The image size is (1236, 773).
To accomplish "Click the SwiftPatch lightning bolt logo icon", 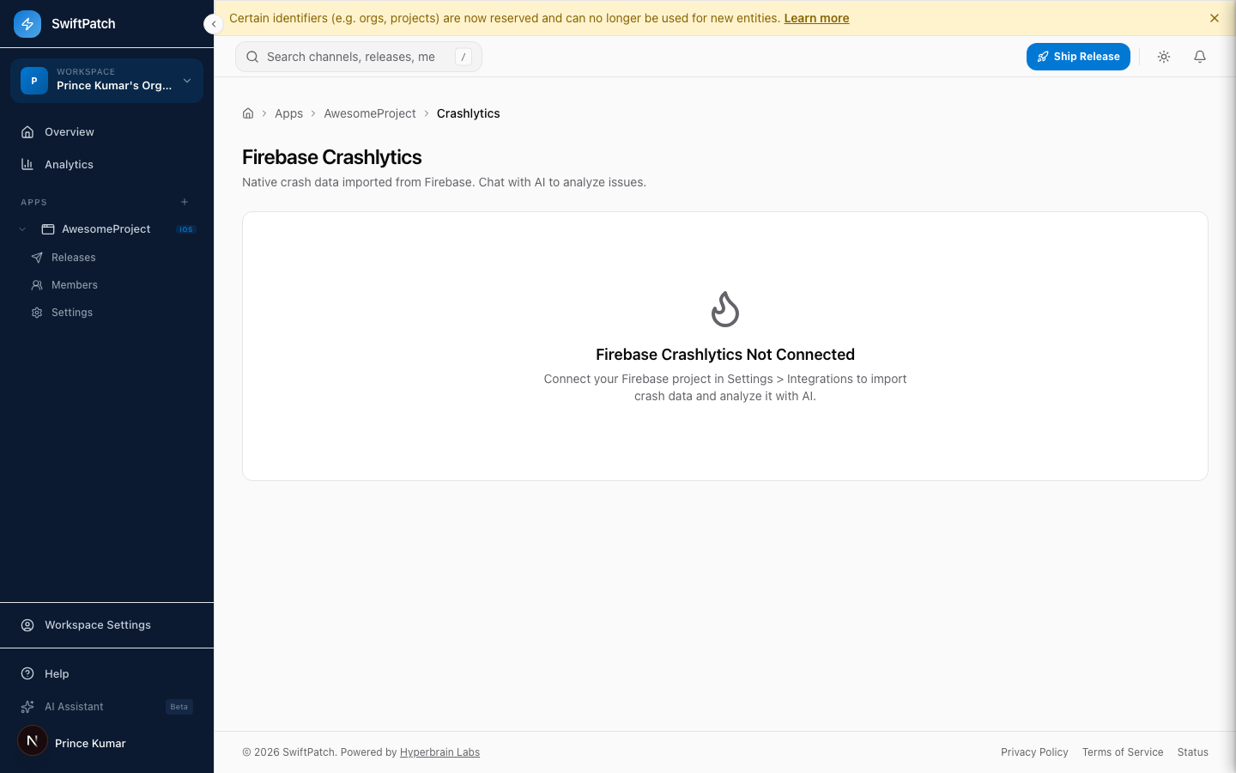I will tap(27, 23).
